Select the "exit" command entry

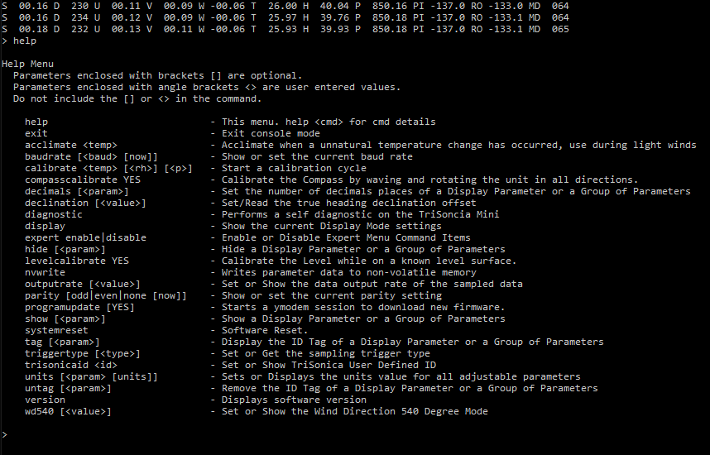click(x=36, y=133)
